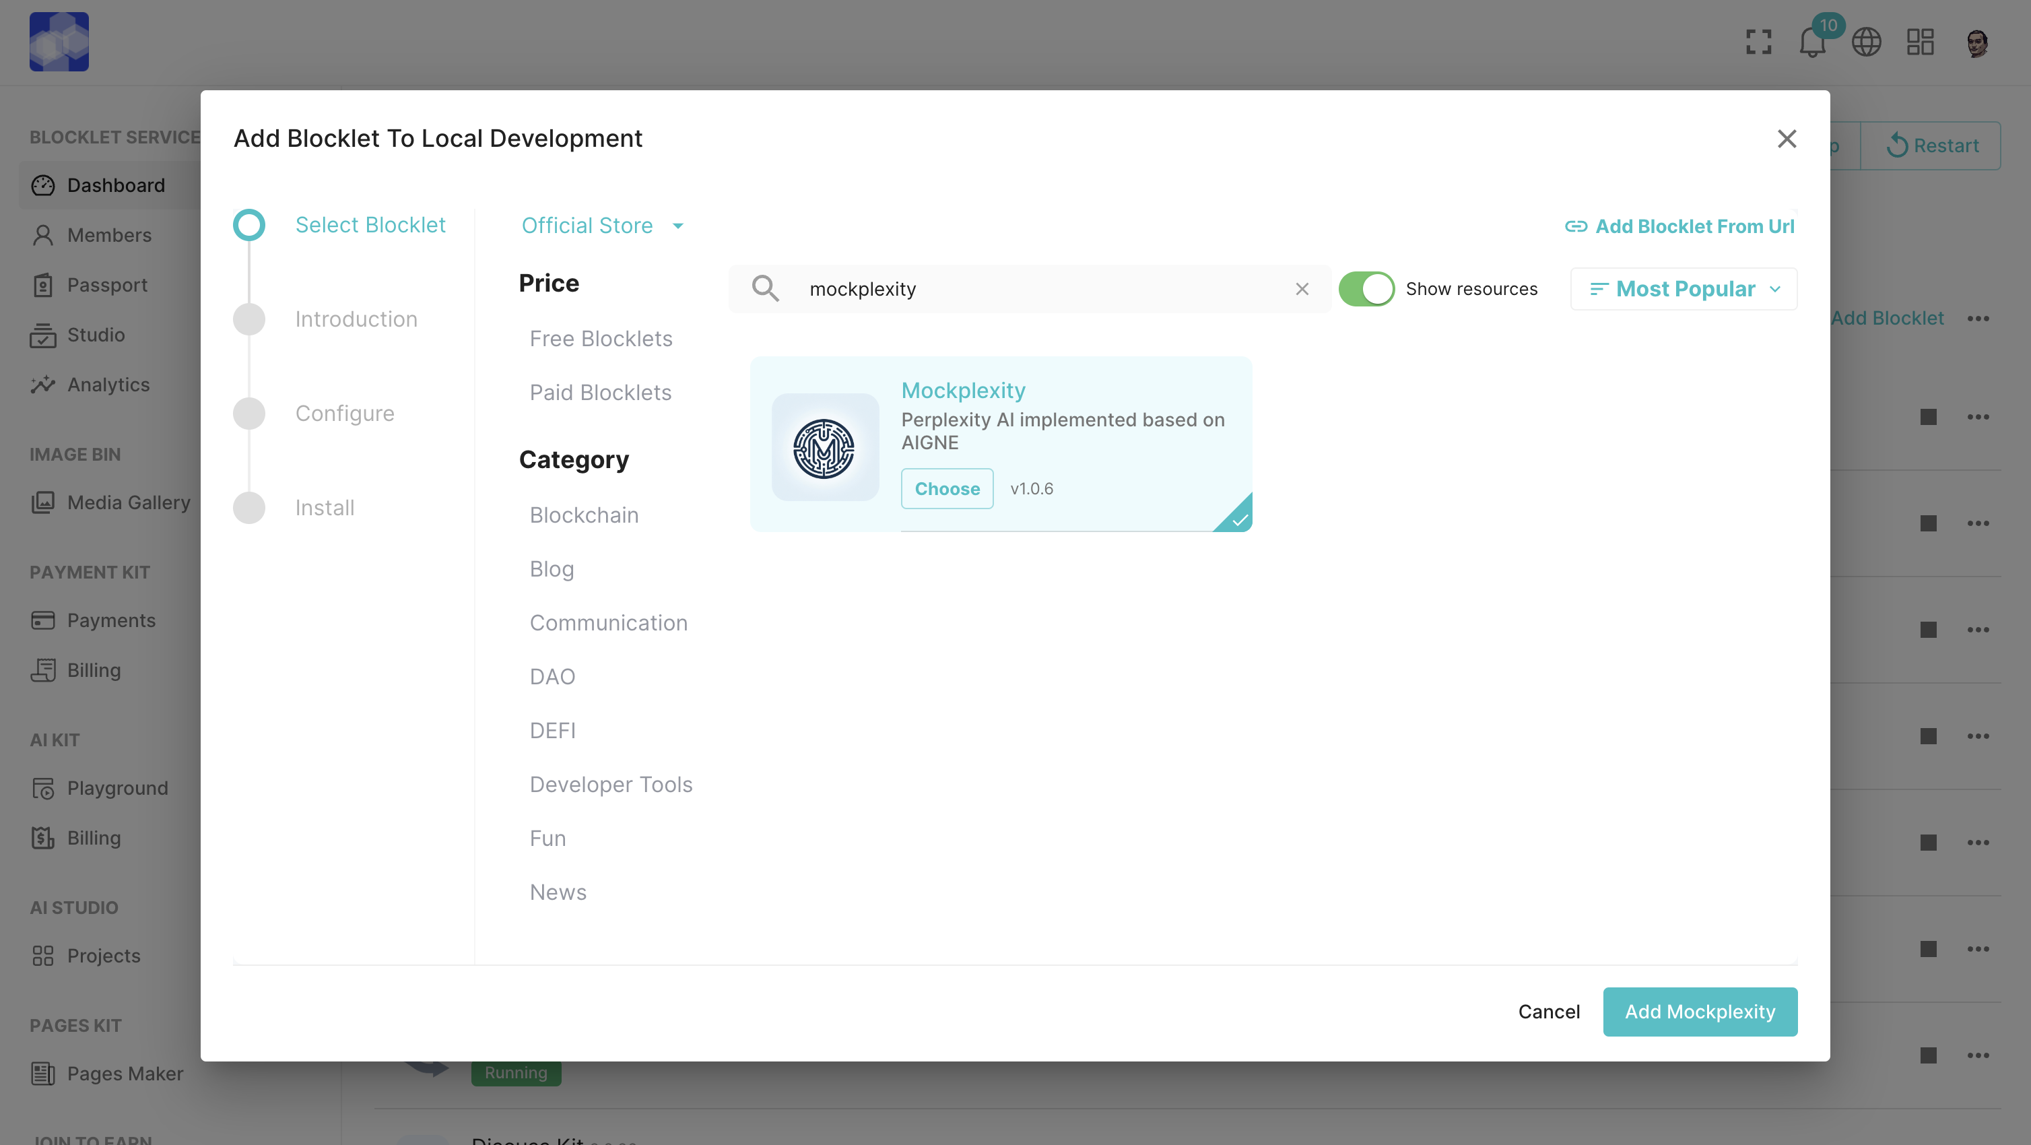This screenshot has width=2031, height=1145.
Task: Select the Developer Tools category
Action: pyautogui.click(x=610, y=784)
